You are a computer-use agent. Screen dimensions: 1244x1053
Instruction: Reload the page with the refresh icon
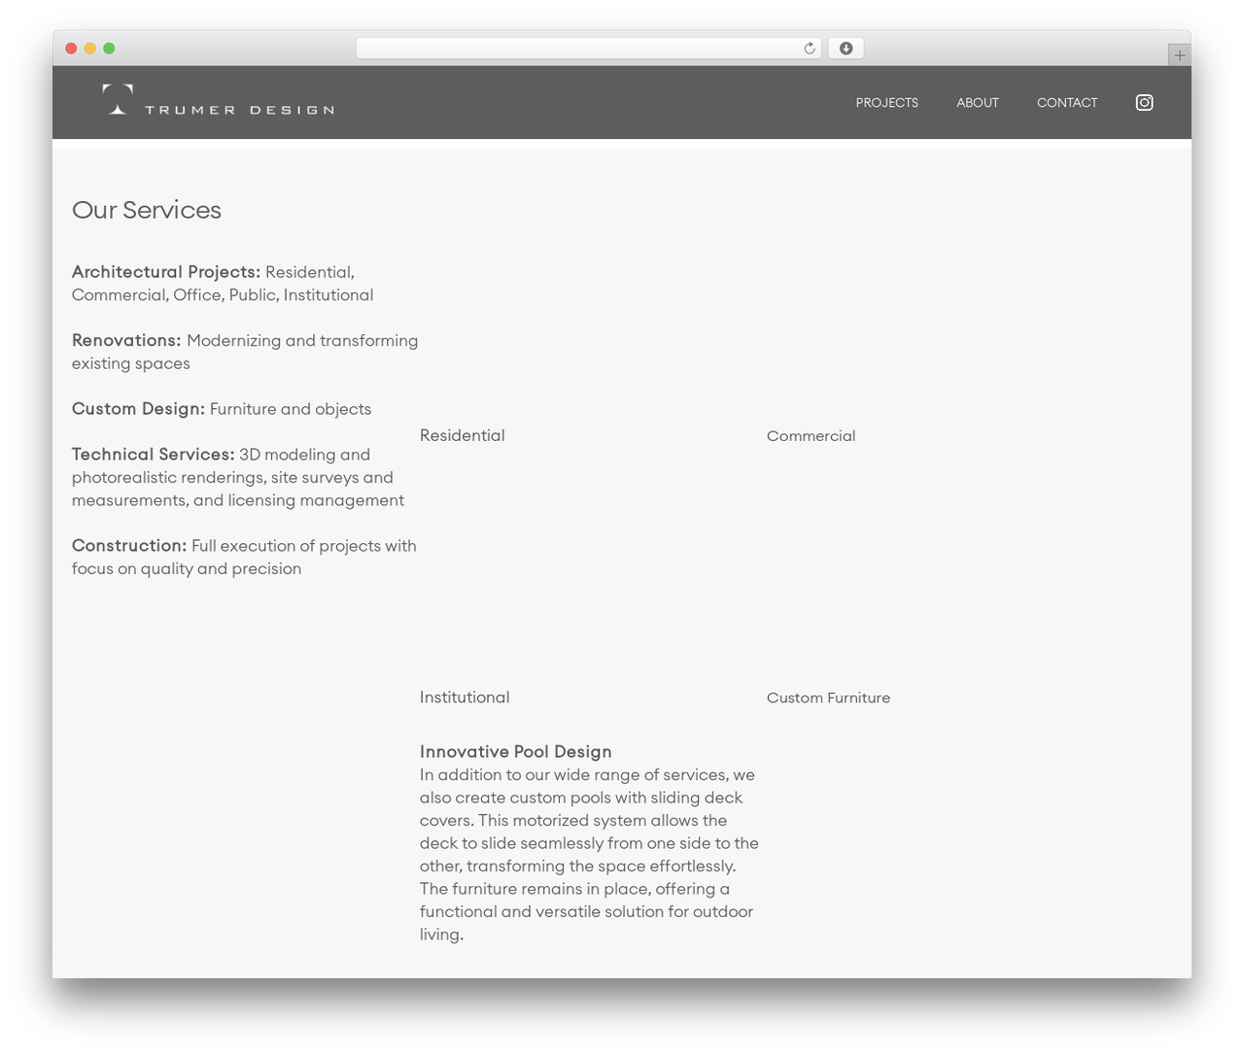(809, 49)
